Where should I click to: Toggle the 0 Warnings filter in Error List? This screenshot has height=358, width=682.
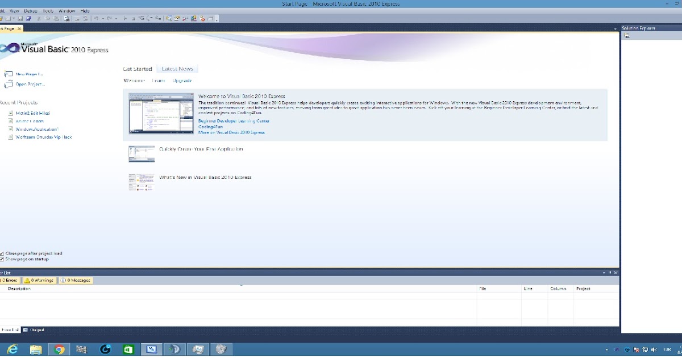tap(38, 280)
